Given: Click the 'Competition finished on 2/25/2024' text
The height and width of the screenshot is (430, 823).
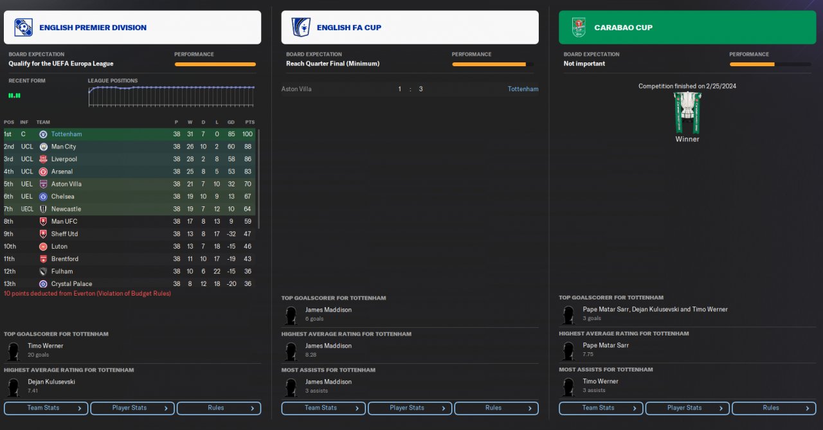Looking at the screenshot, I should [x=687, y=86].
